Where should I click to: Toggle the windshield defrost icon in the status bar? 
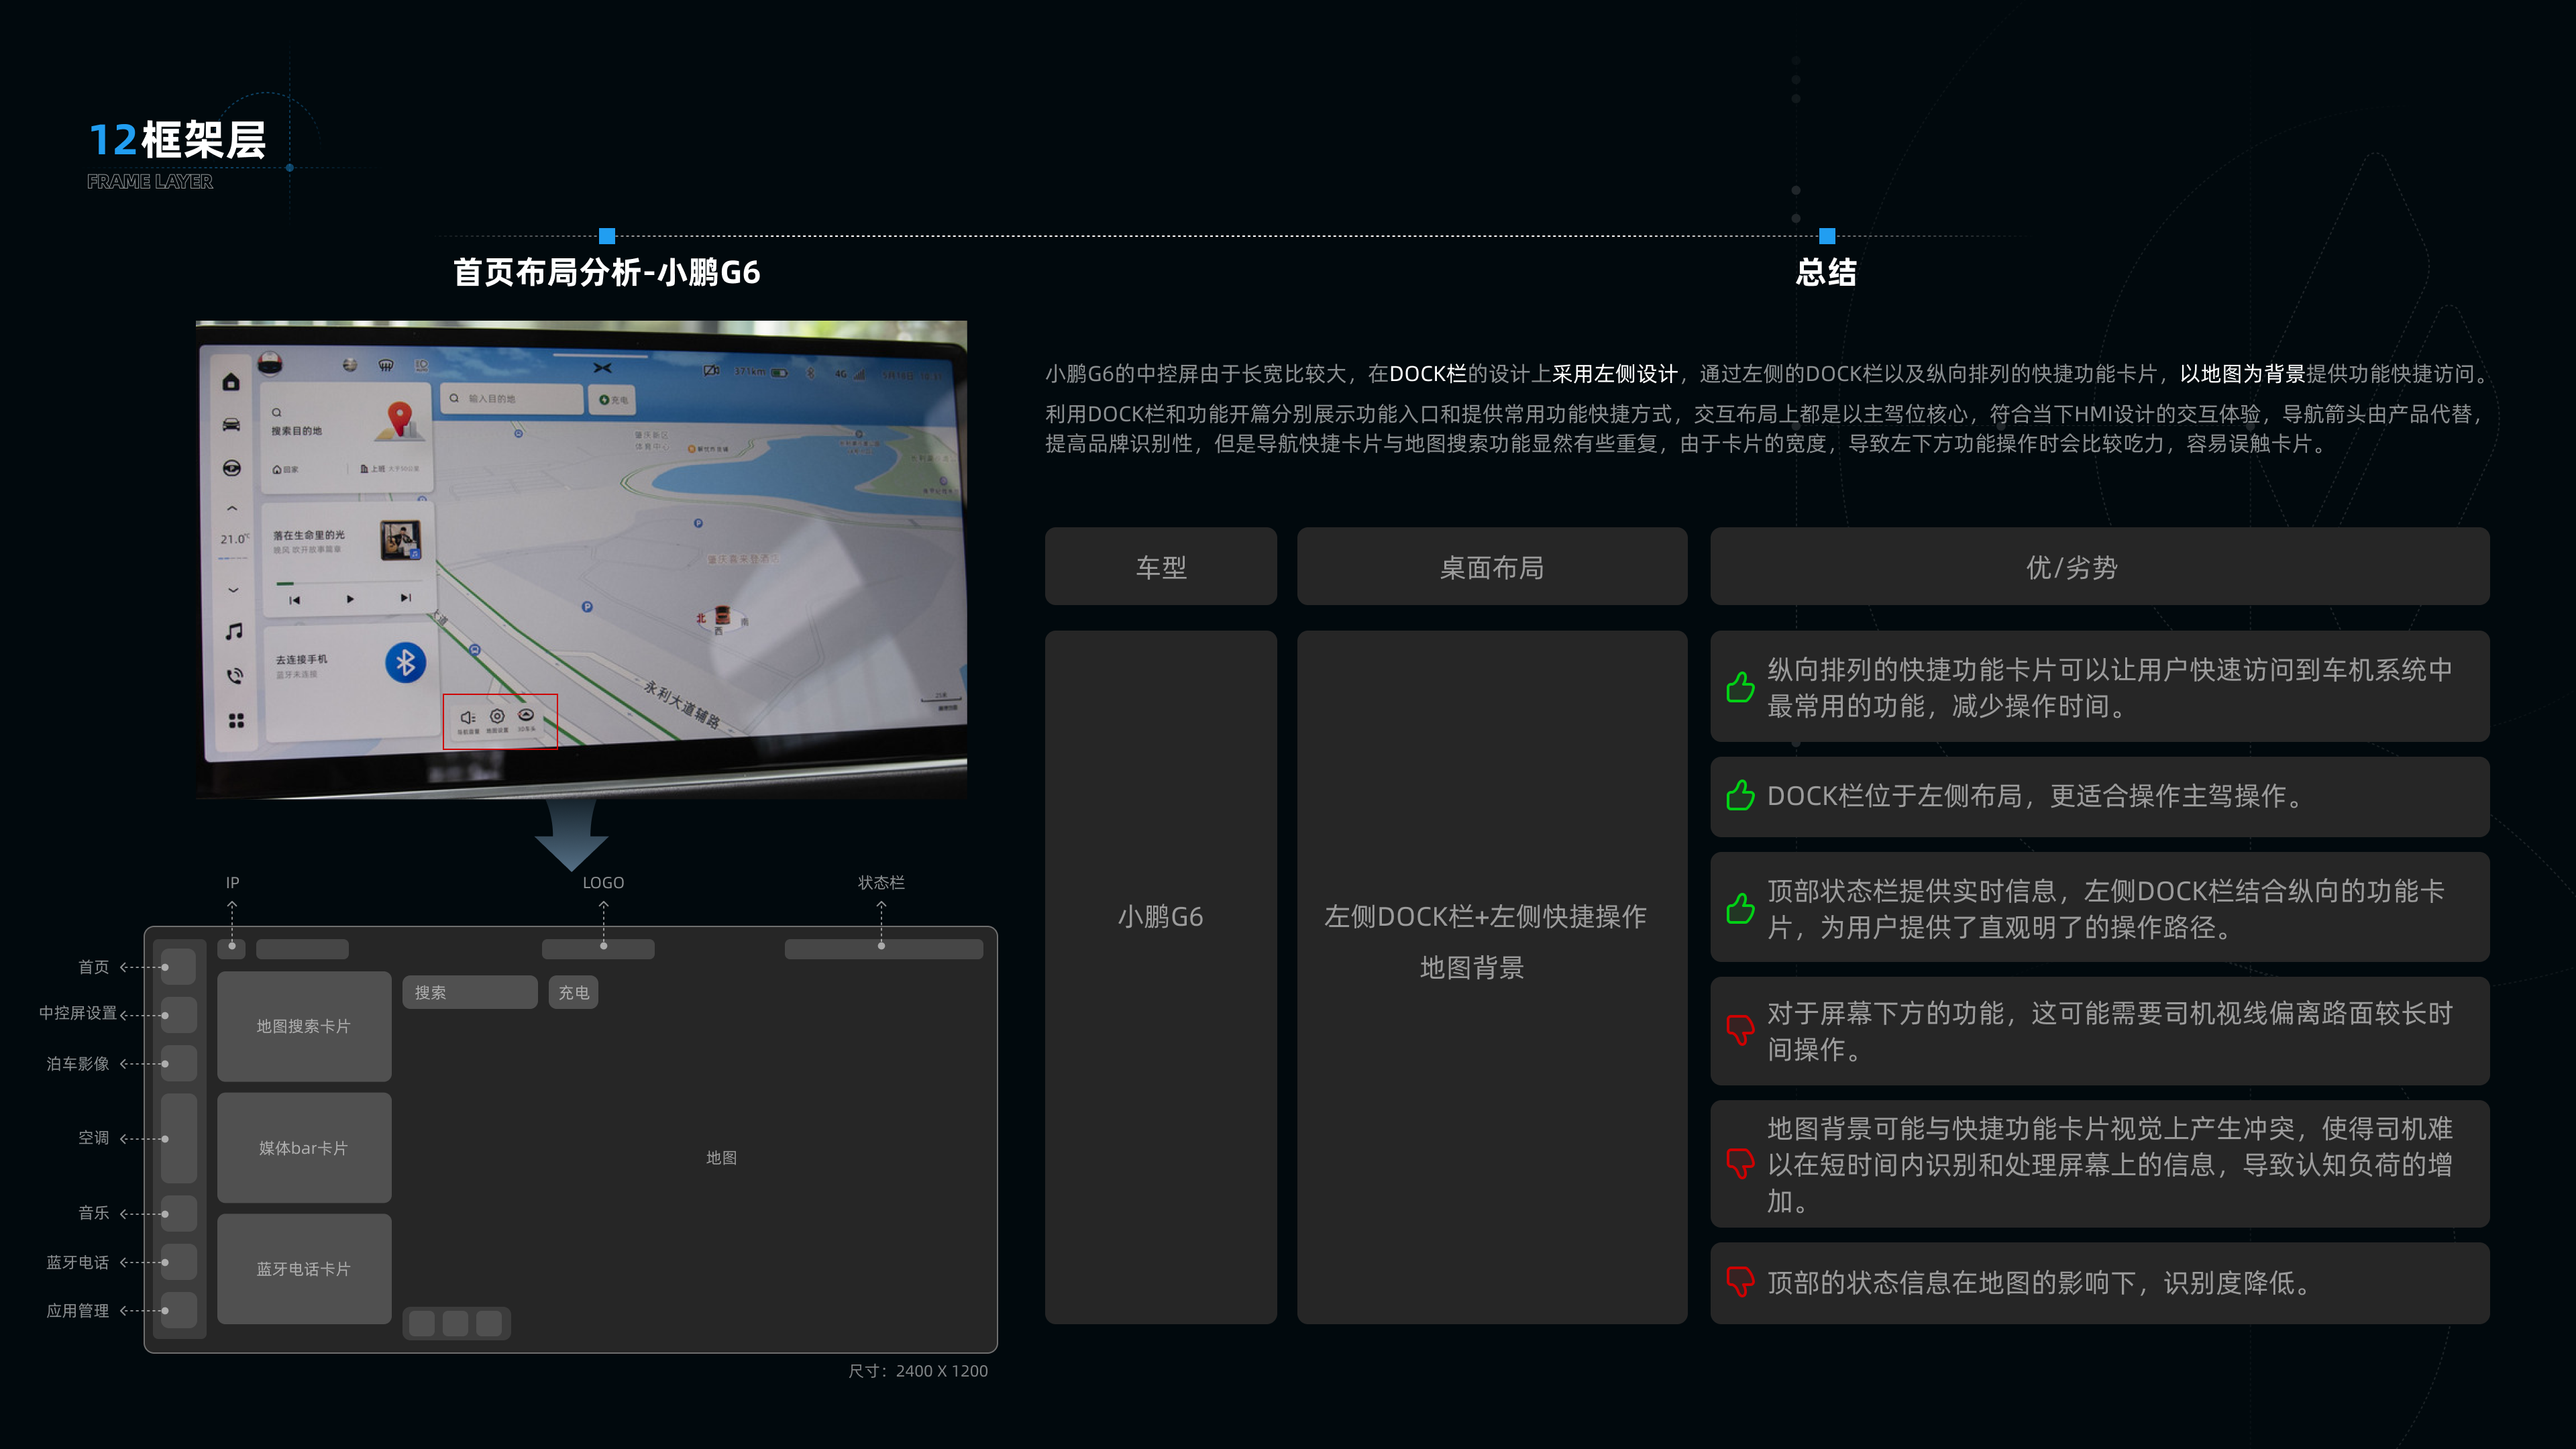tap(385, 366)
